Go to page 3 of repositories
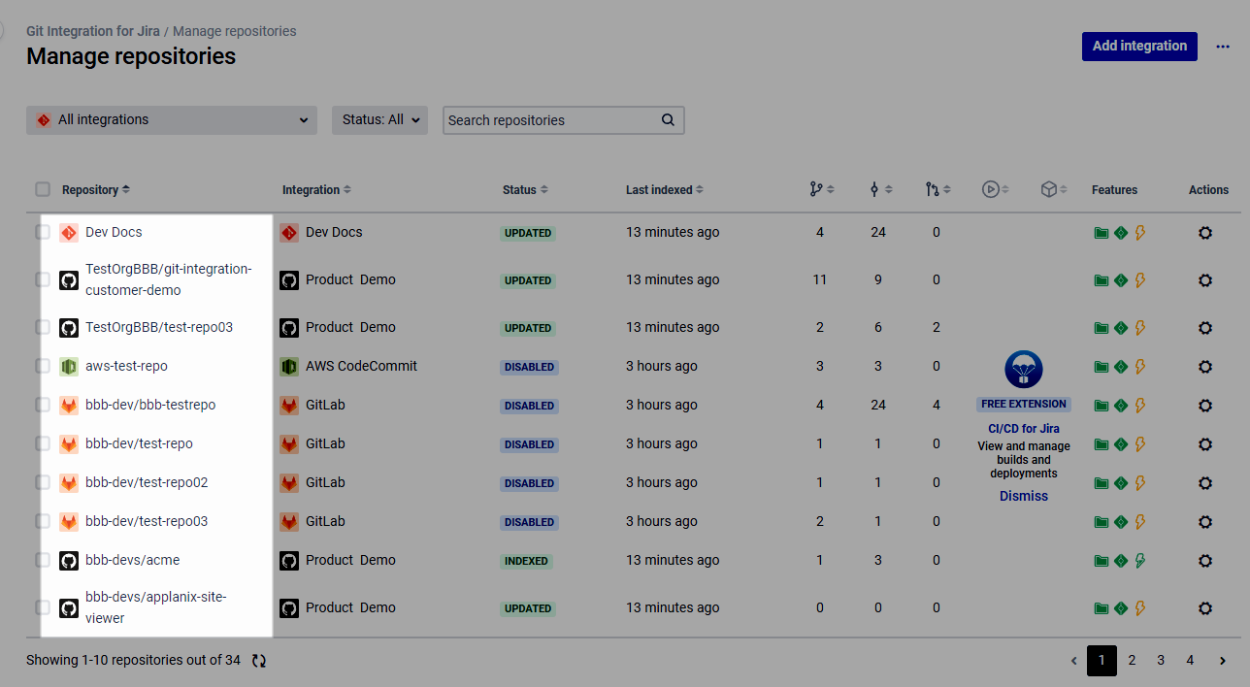This screenshot has width=1250, height=687. click(x=1161, y=661)
